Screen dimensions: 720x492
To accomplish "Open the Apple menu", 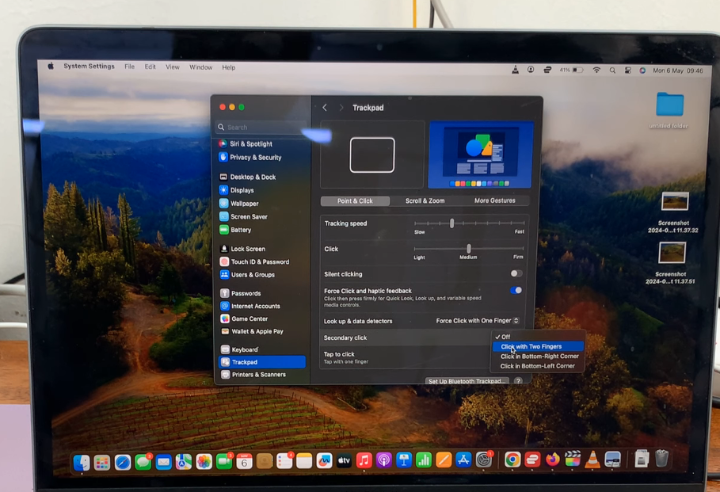I will click(51, 66).
